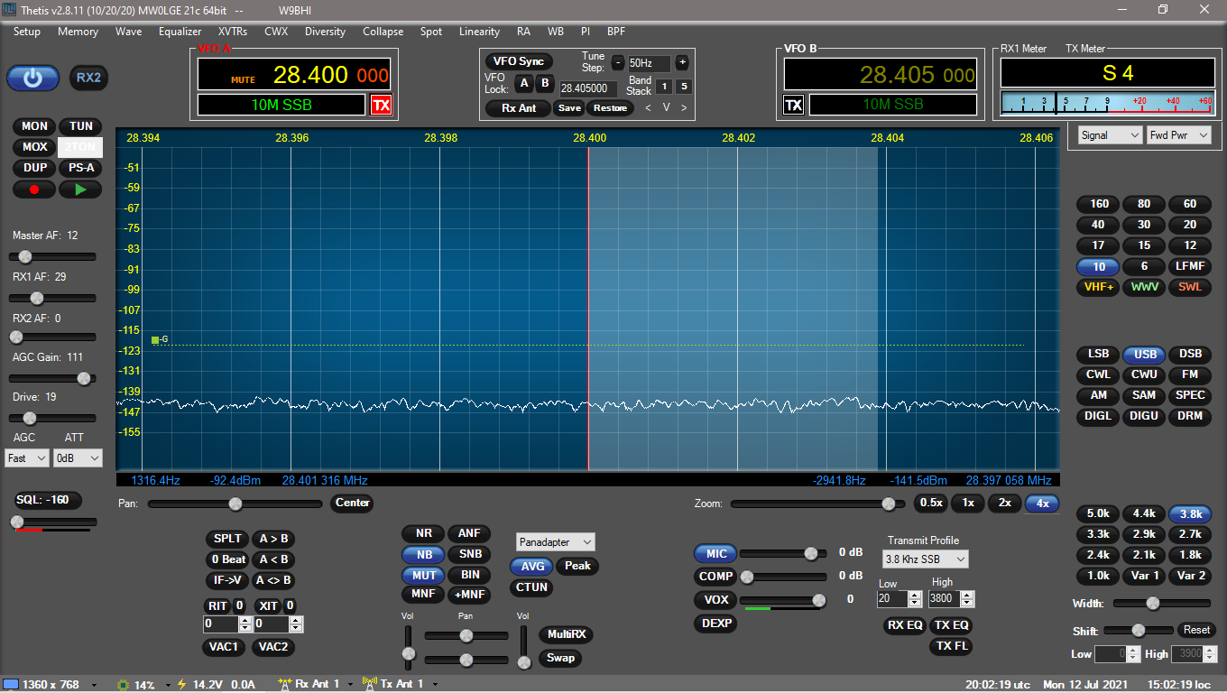Open the Panadapter display mode dropdown
This screenshot has height=693, width=1227.
point(555,541)
